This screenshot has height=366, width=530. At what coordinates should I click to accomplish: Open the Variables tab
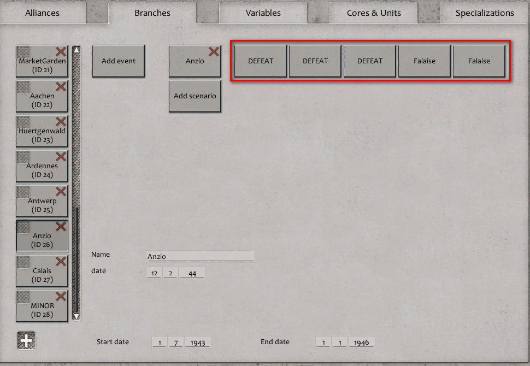[262, 13]
